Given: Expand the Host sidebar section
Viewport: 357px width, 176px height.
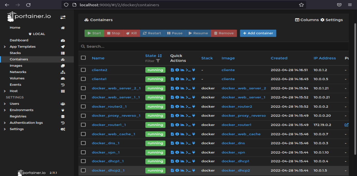Looking at the screenshot, I should 13,91.
